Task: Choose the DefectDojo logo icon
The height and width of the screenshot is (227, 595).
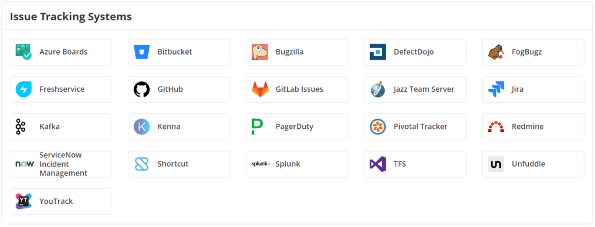Action: coord(378,52)
